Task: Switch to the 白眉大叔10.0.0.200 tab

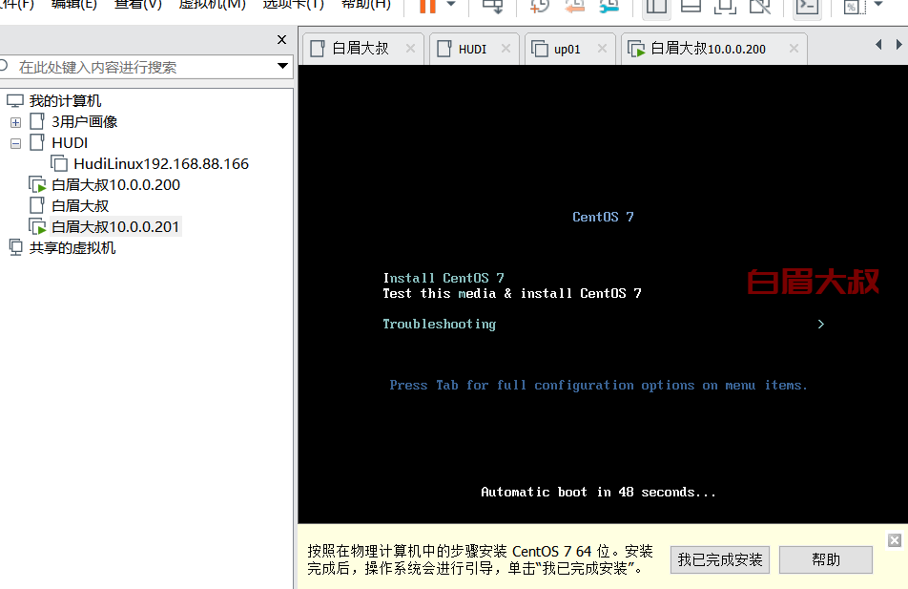Action: pyautogui.click(x=708, y=49)
